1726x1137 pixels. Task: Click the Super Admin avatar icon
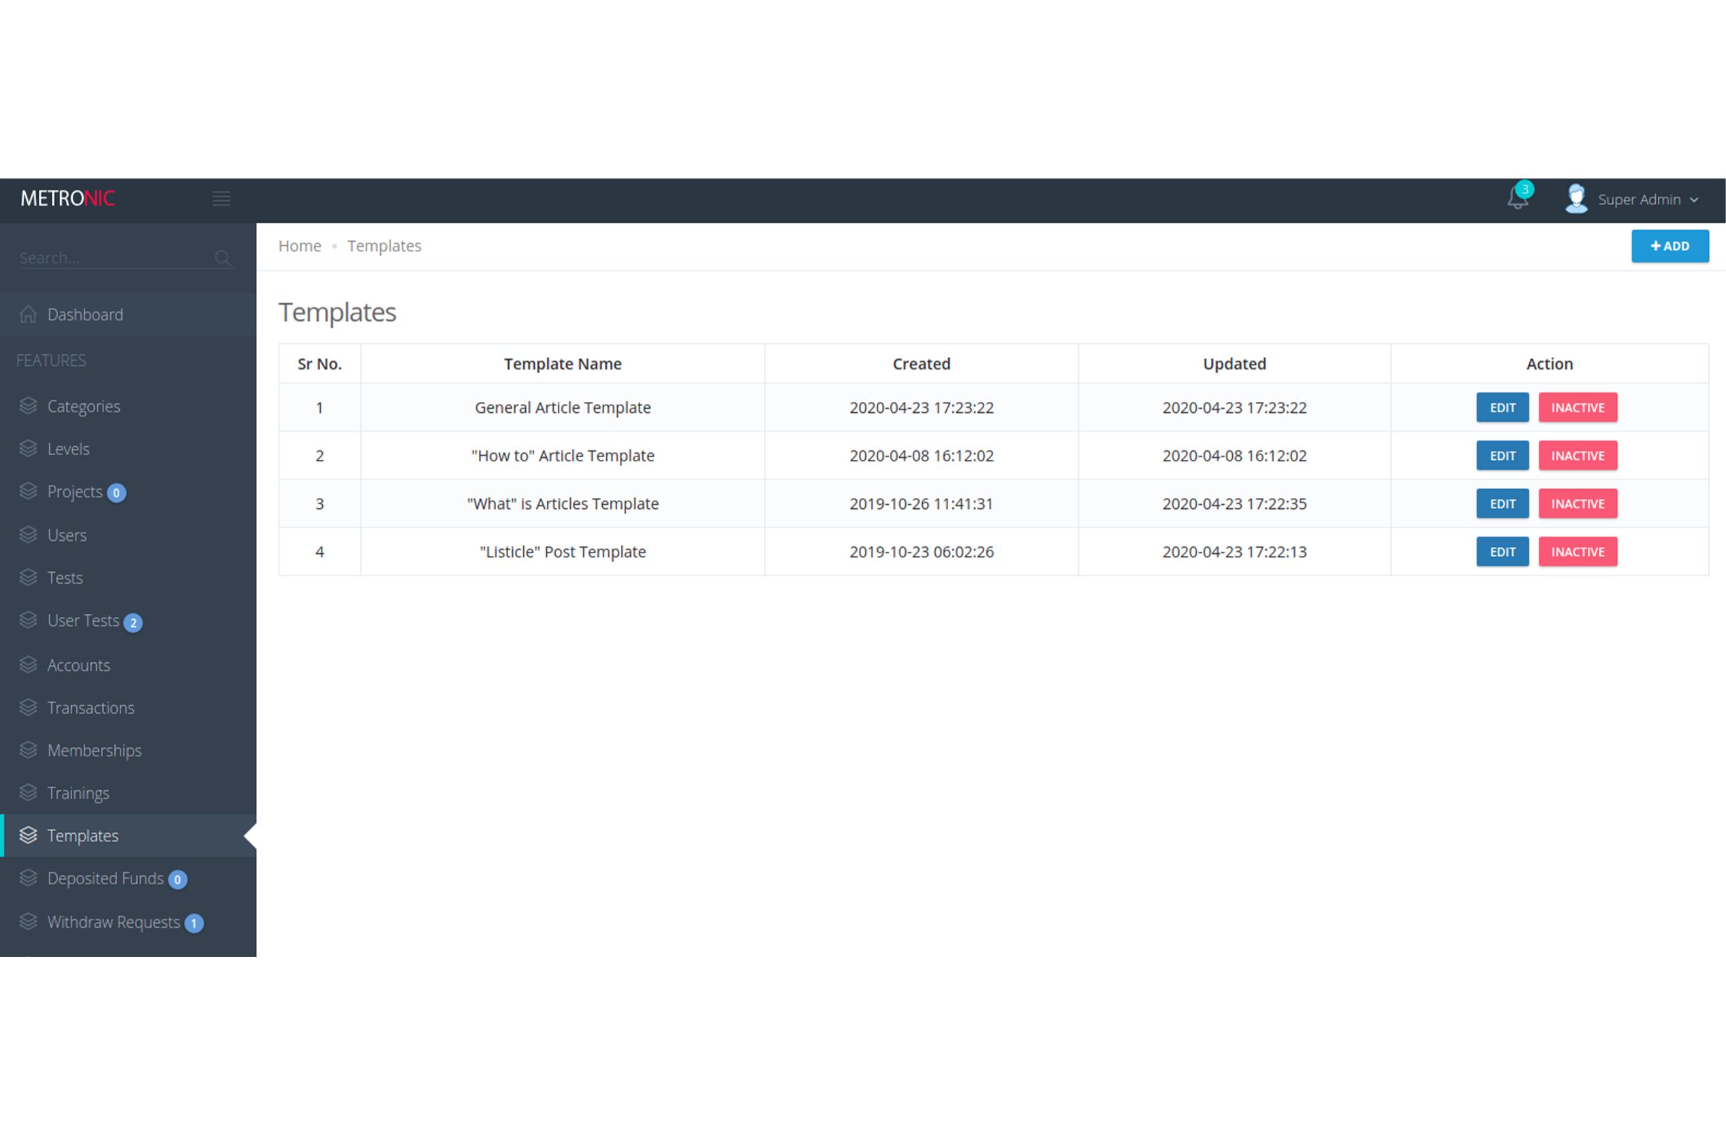1576,199
